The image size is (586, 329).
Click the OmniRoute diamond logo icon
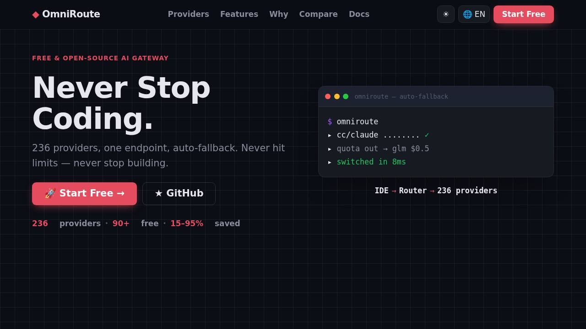pos(36,15)
